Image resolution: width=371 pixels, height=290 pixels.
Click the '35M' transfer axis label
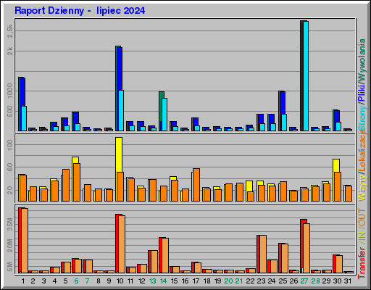click(10, 224)
